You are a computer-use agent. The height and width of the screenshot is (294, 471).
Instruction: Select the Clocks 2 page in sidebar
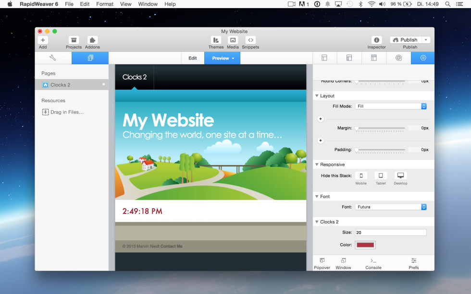[x=72, y=85]
